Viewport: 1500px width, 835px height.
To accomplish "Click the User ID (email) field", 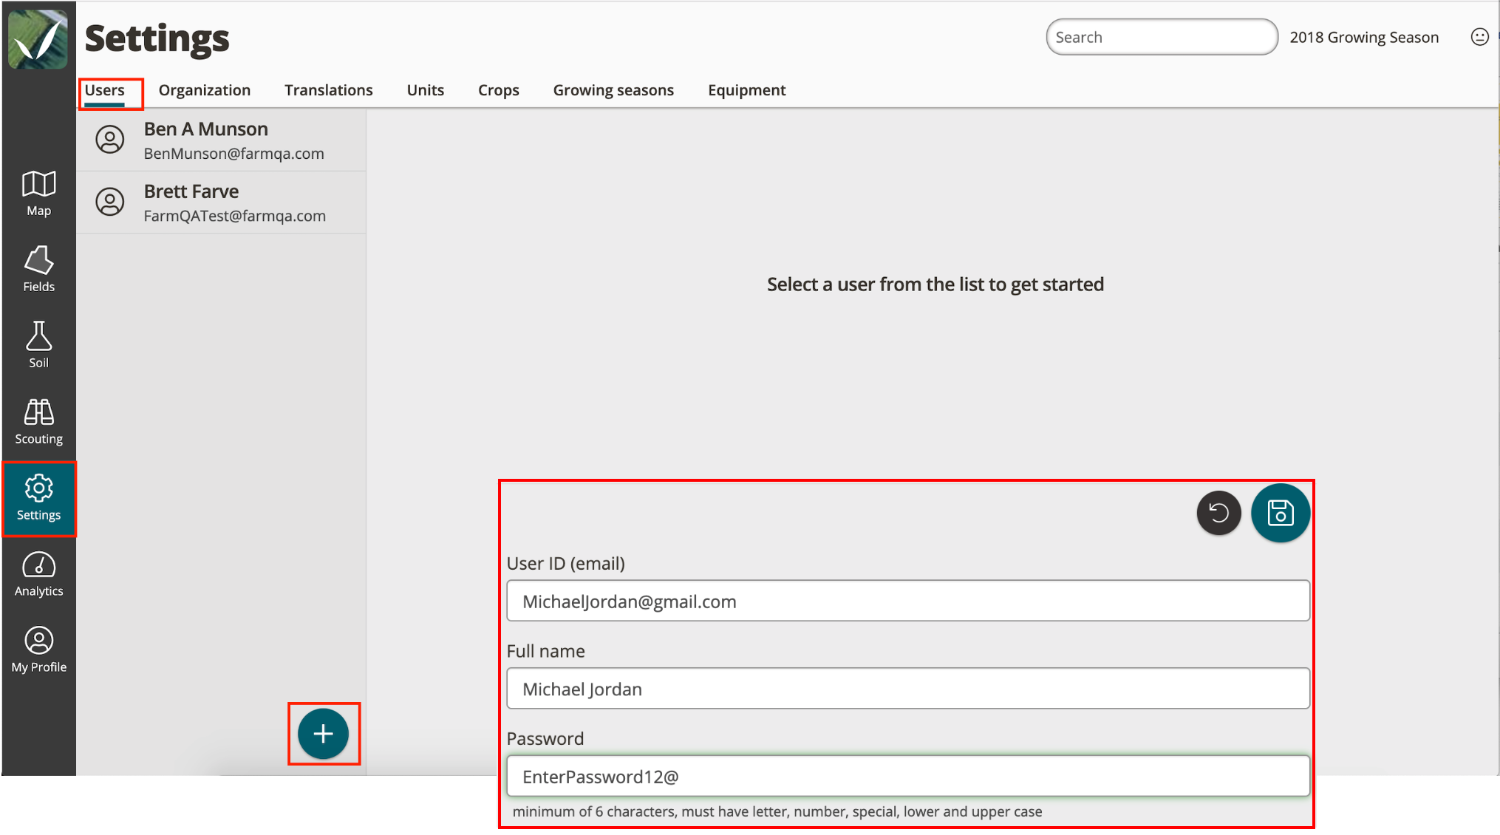I will pos(908,601).
